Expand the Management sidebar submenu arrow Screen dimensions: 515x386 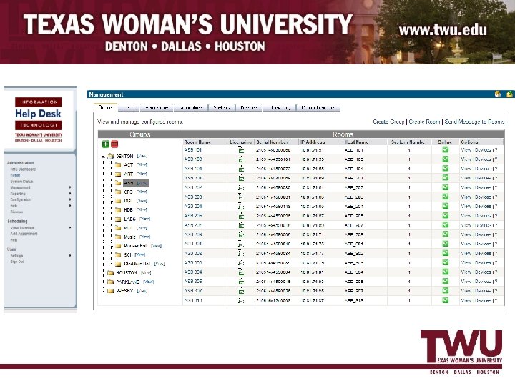[70, 187]
